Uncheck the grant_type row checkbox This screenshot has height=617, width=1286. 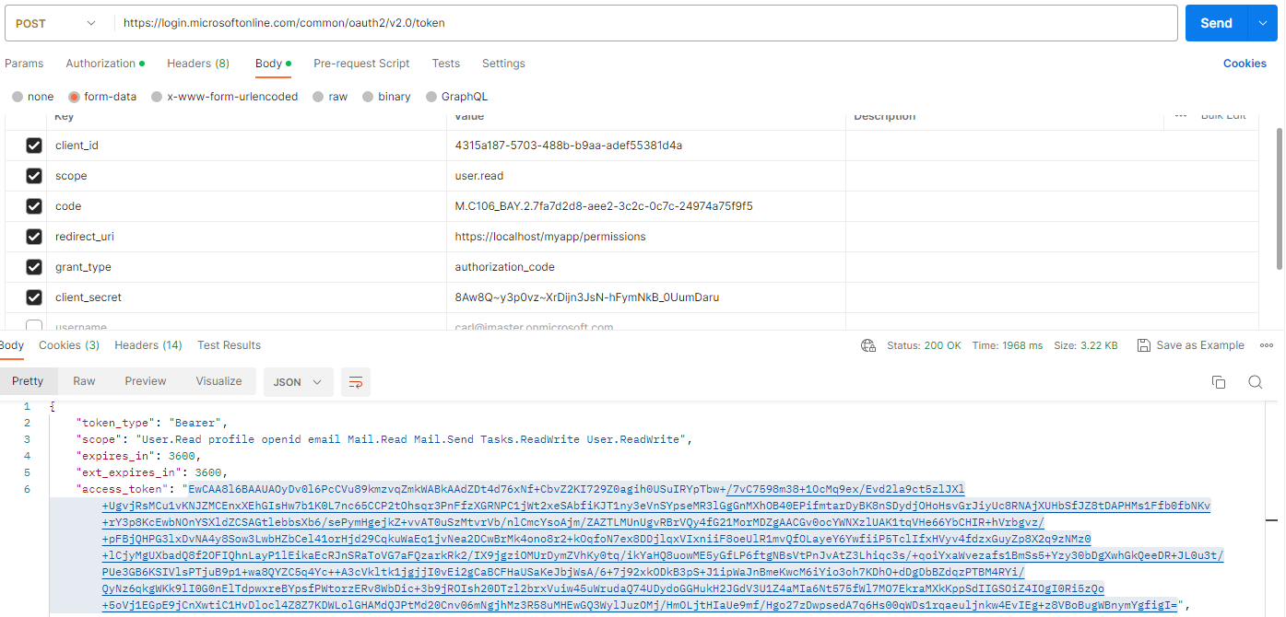[x=34, y=267]
